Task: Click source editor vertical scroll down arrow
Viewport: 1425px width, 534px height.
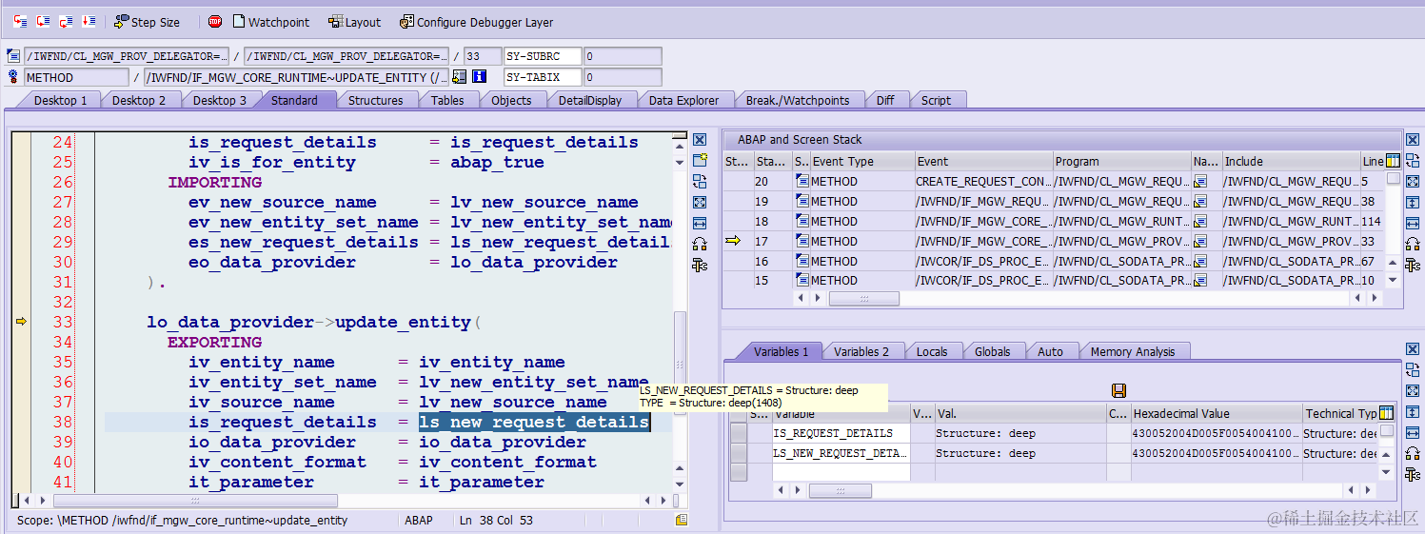Action: [x=680, y=484]
